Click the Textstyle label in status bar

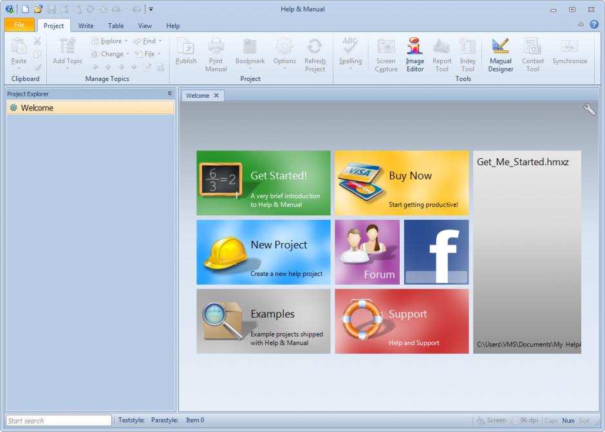pyautogui.click(x=131, y=420)
